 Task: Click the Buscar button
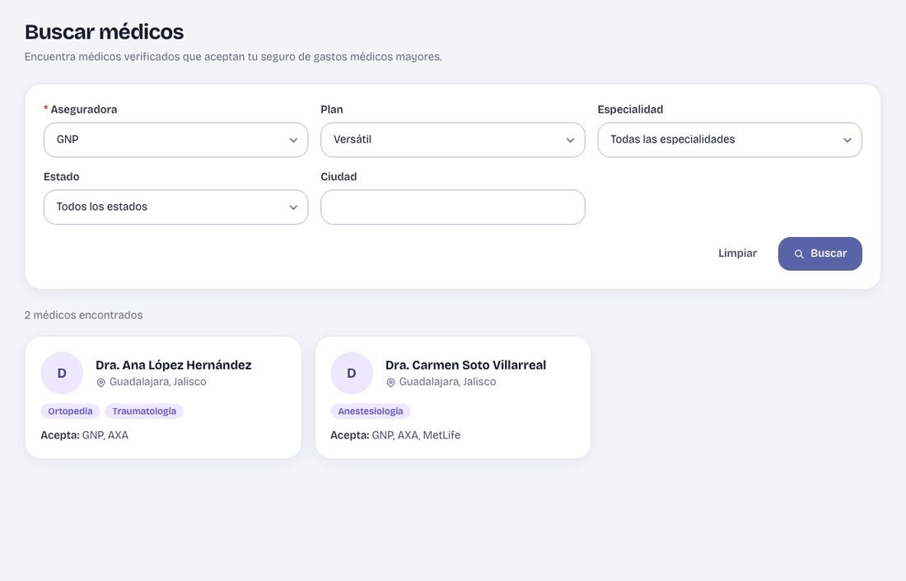click(820, 253)
